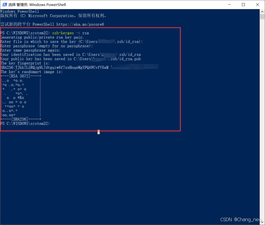Click 'Enter same passphrase again:' line
Screen dimensions: 265x225
pyautogui.click(x=30, y=50)
